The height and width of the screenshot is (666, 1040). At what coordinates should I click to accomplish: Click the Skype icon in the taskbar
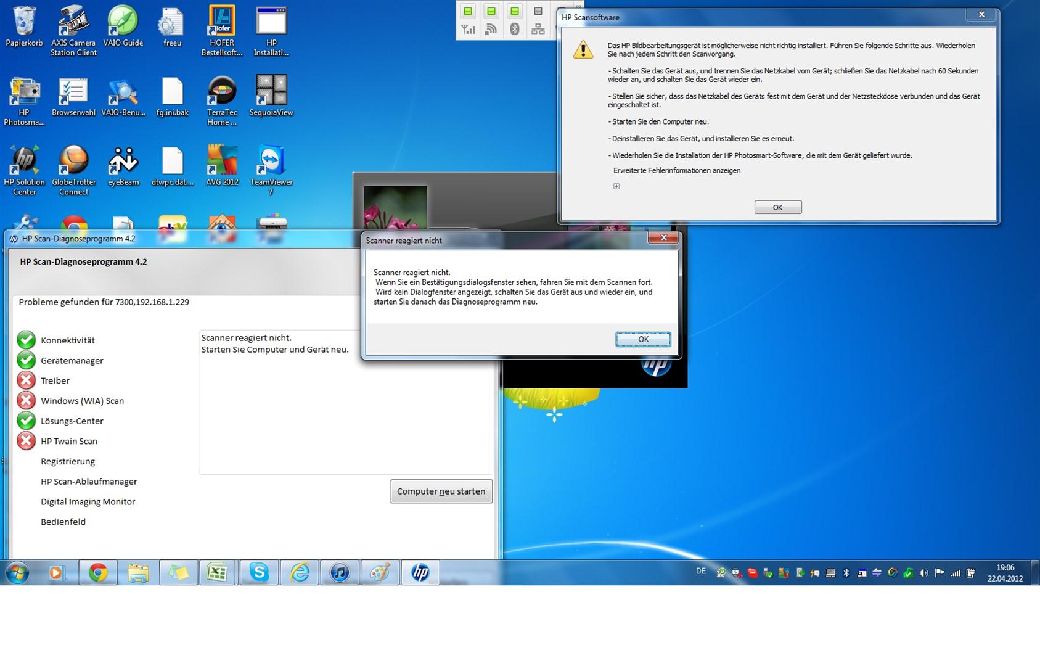(x=259, y=573)
